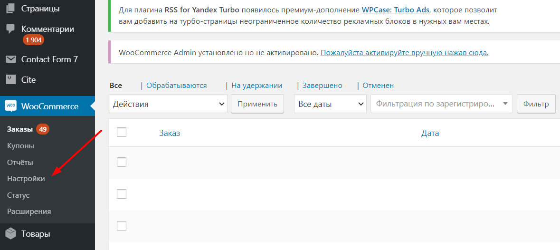Click the Contact Form 7 envelope icon

pyautogui.click(x=10, y=59)
